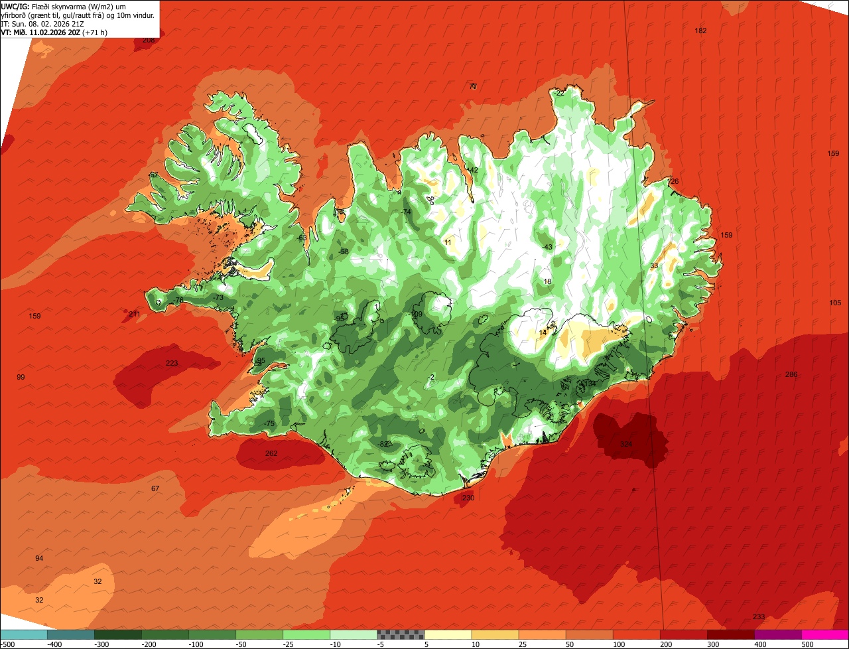
Task: Click the legend label 500
Action: 807,644
